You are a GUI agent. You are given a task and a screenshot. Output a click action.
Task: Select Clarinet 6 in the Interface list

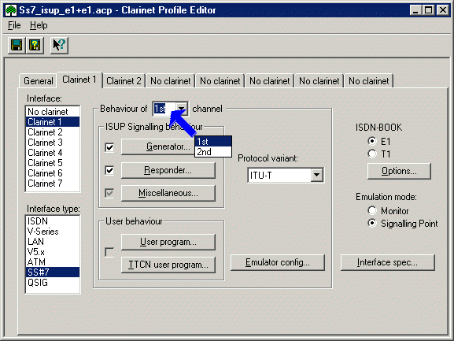(x=53, y=173)
